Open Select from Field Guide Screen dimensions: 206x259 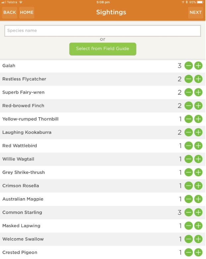click(103, 49)
